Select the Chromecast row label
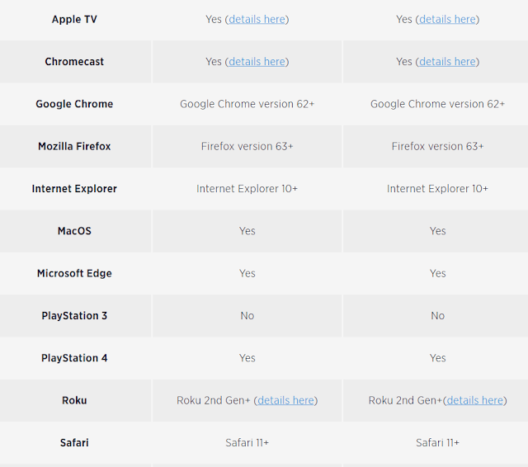This screenshot has width=528, height=467. point(74,61)
